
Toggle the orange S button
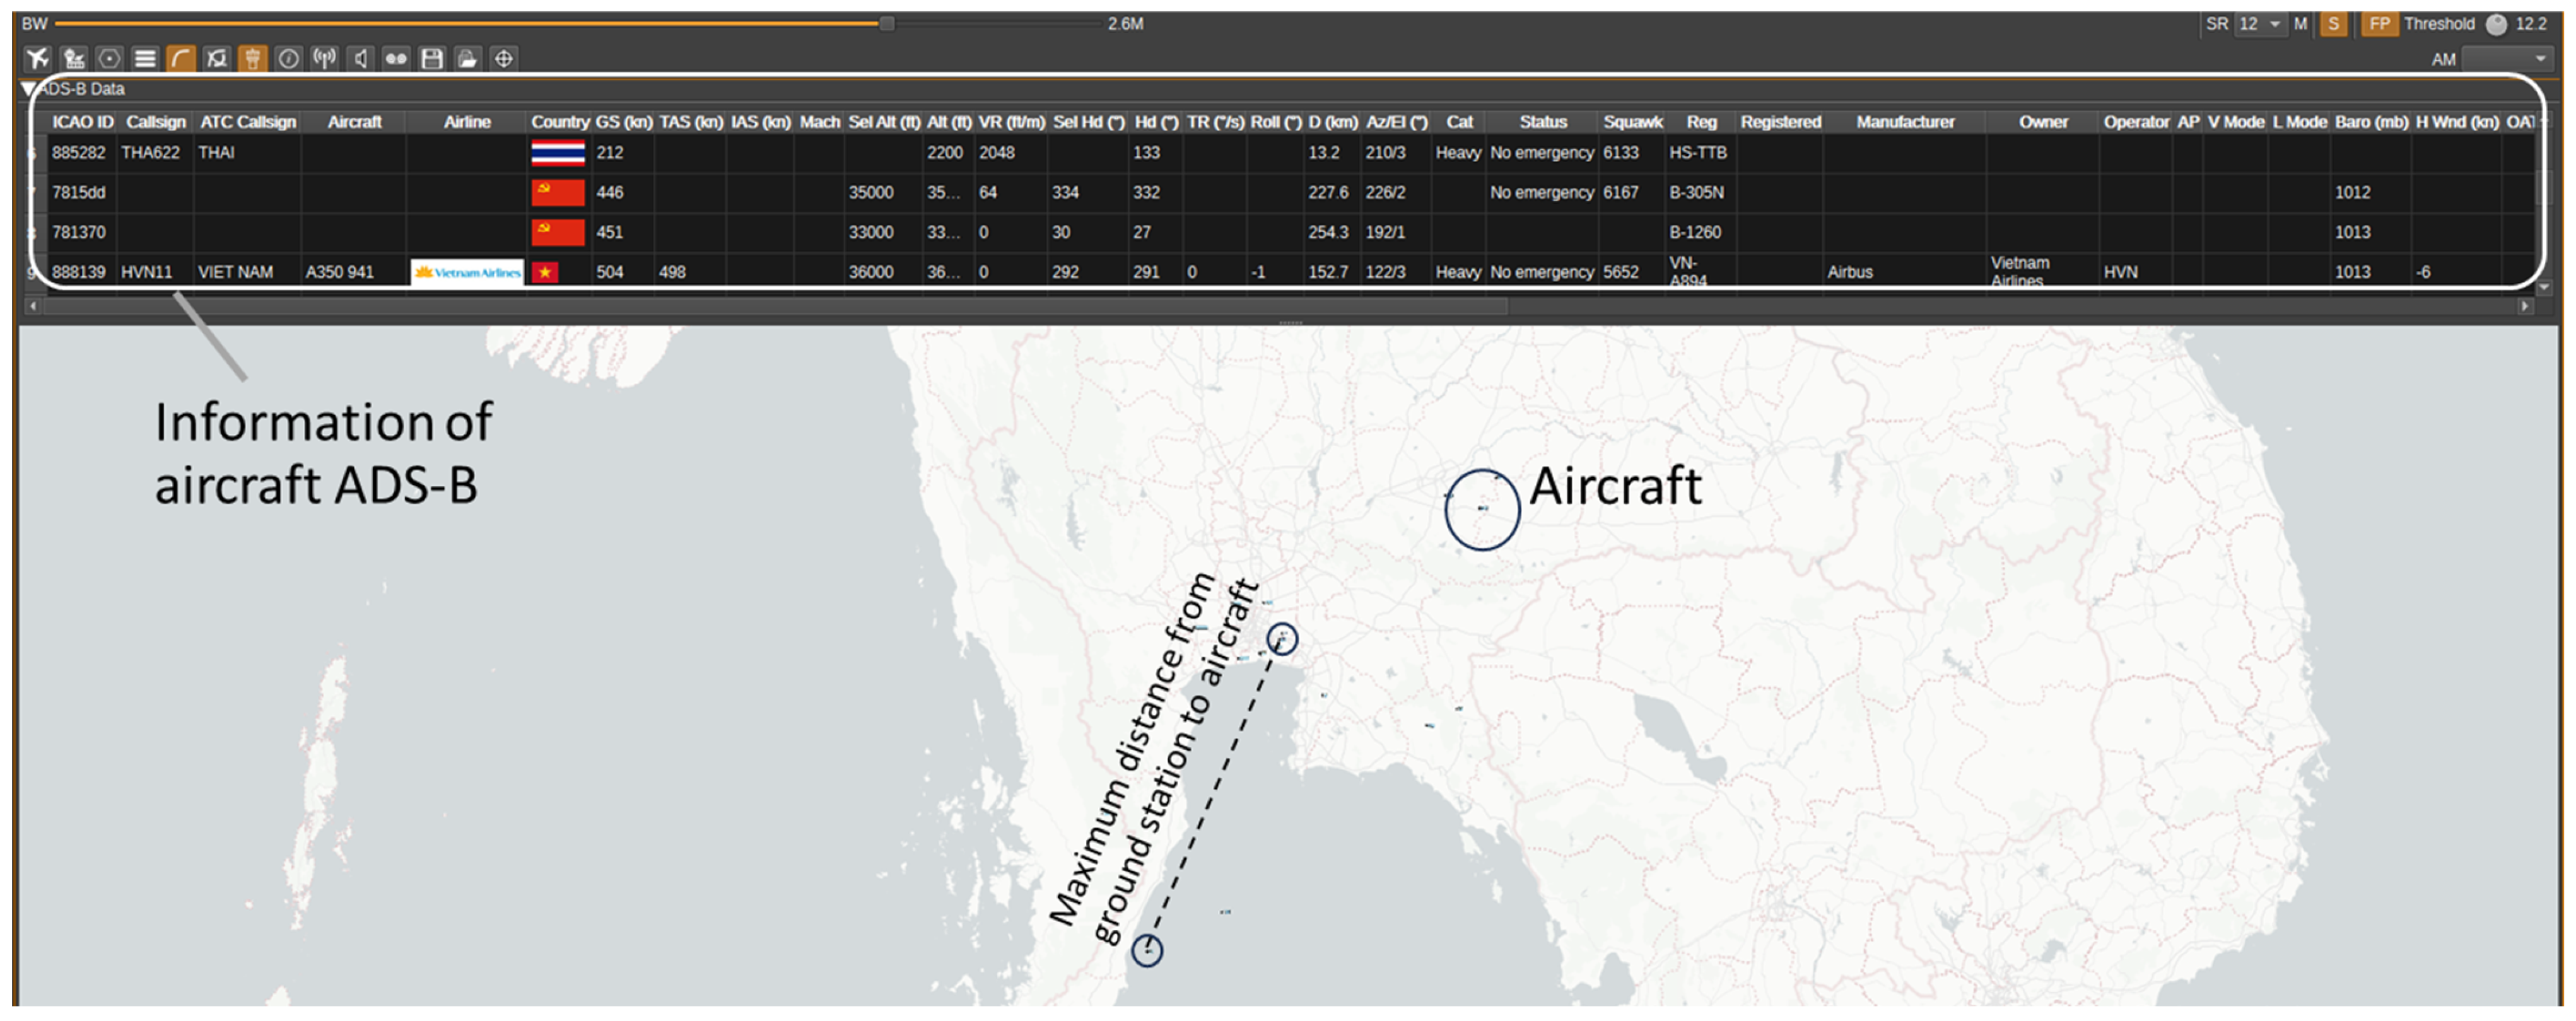coord(2332,24)
